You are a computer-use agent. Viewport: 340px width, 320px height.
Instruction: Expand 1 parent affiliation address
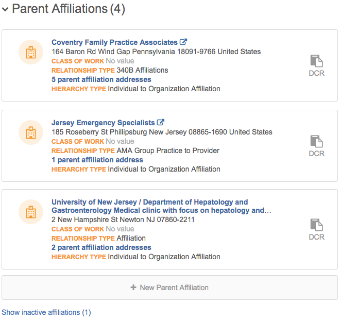pos(97,160)
